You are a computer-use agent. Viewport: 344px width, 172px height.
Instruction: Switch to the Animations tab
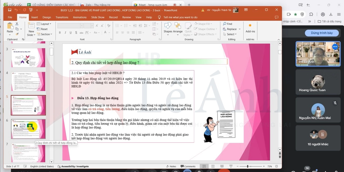point(80,17)
